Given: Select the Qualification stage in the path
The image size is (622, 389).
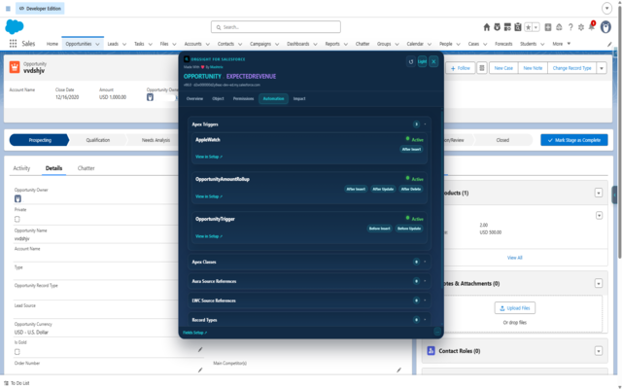Looking at the screenshot, I should click(x=98, y=140).
